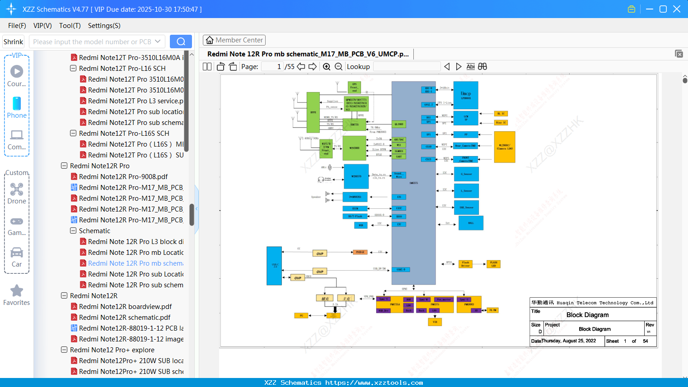Go to the previous page arrow

tap(301, 67)
